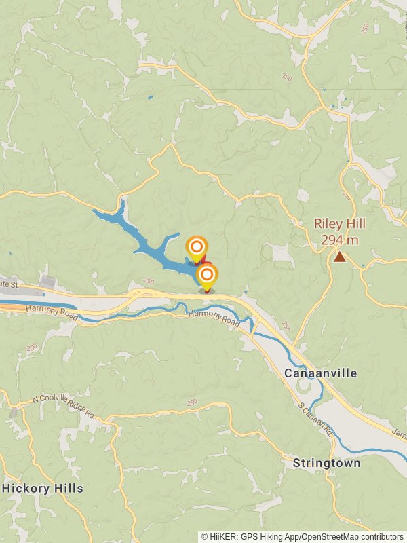Viewport: 407px width, 543px height.
Task: Click the Riley Hill label
Action: (340, 224)
